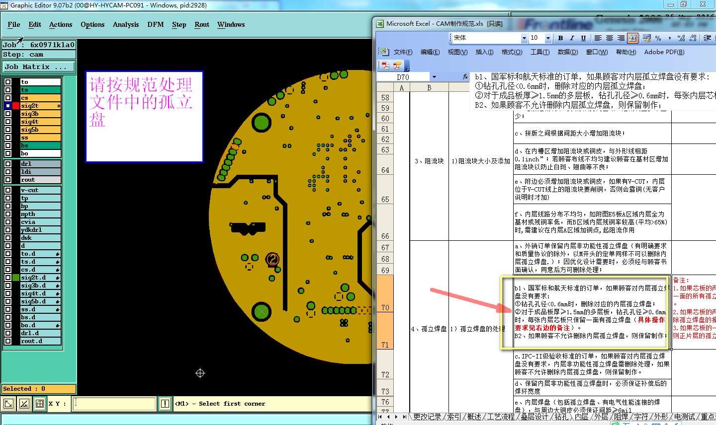Click the exclamation mark button
This screenshot has height=425, width=716.
(x=165, y=404)
